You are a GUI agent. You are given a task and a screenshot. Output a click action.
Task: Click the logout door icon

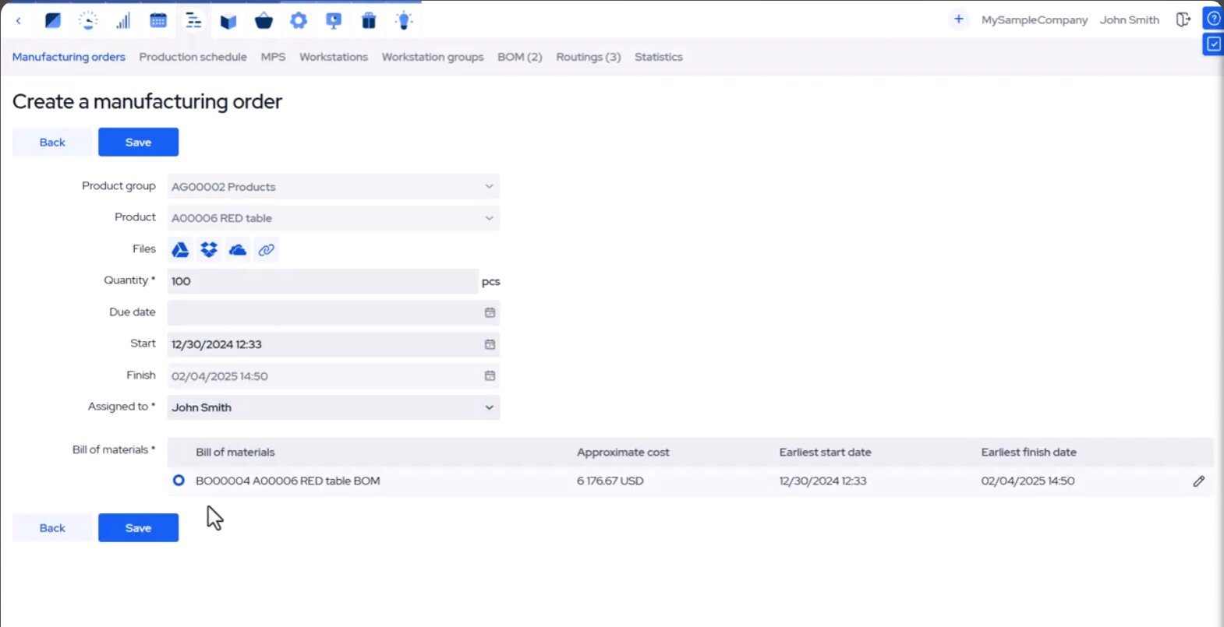coord(1183,20)
